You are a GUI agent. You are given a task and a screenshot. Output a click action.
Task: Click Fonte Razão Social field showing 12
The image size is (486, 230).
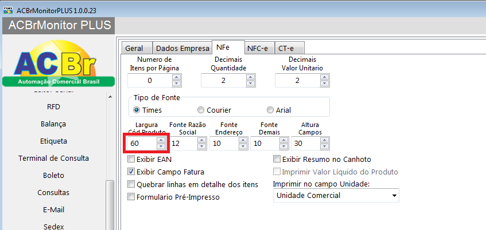[x=183, y=144]
